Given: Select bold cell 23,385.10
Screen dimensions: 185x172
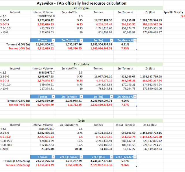Looking at the screenshot, I should coord(42,149).
